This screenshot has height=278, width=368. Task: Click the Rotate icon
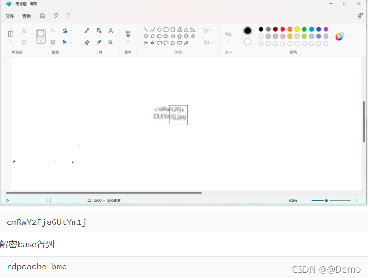pyautogui.click(x=65, y=30)
